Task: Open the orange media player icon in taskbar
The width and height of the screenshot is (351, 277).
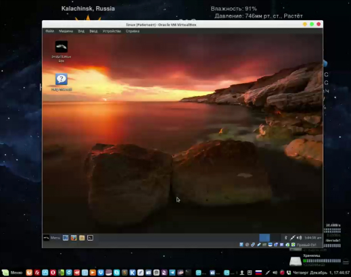Action: [93, 273]
